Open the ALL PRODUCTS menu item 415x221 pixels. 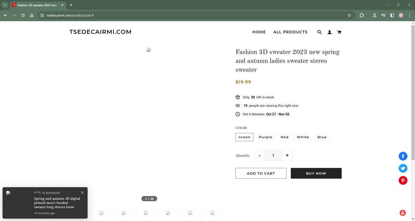coord(290,32)
